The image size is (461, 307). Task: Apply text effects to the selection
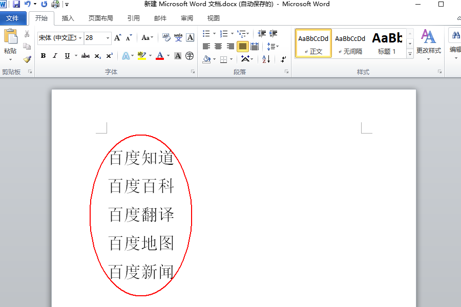tap(126, 56)
